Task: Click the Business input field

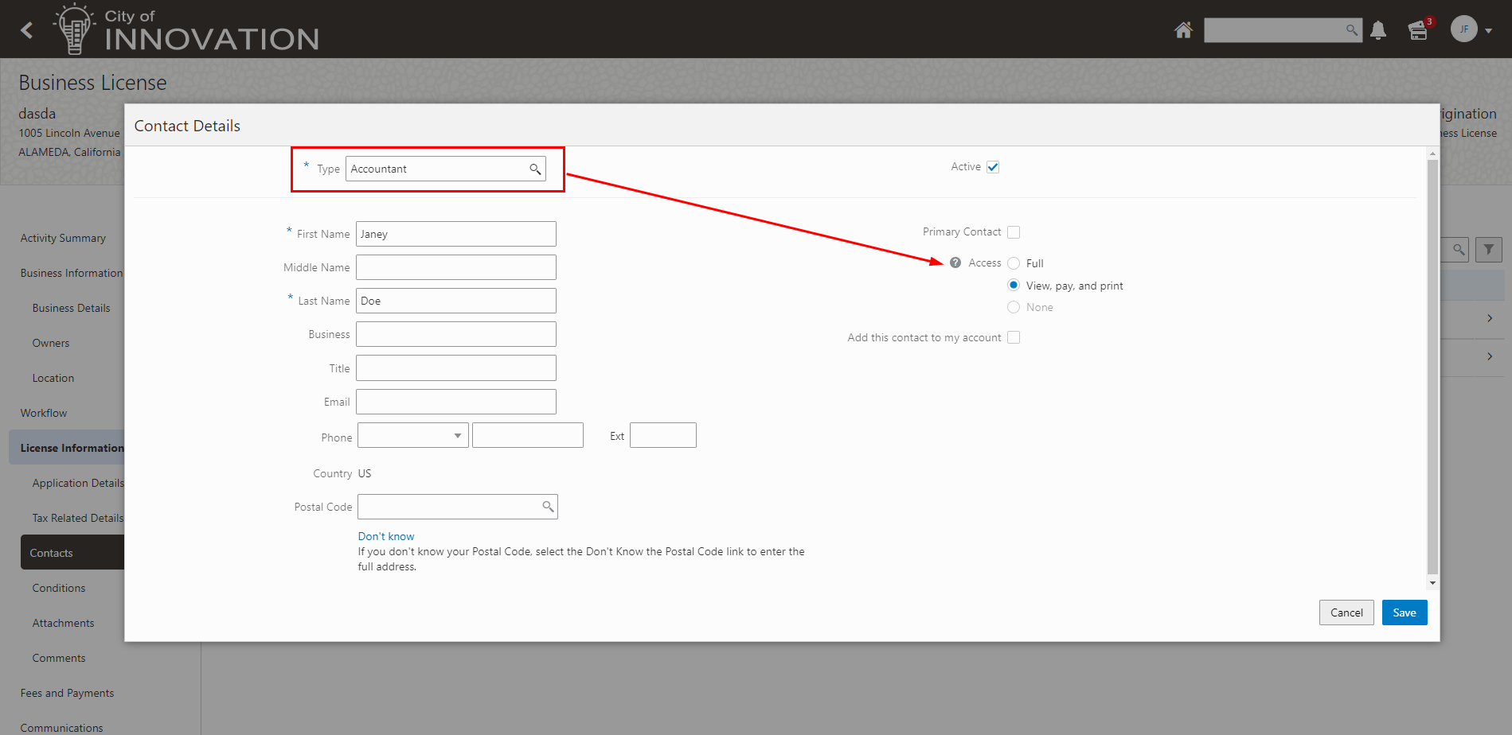Action: tap(456, 334)
